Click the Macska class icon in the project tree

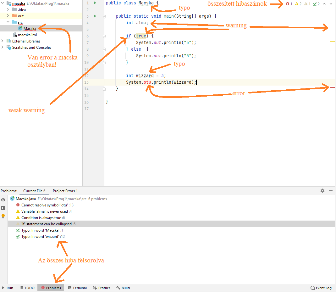click(20, 28)
